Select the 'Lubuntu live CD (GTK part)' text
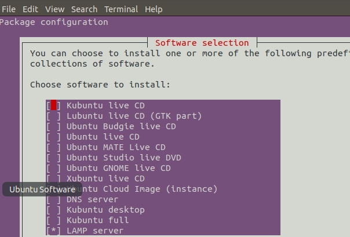Image resolution: width=350 pixels, height=237 pixels. point(134,116)
